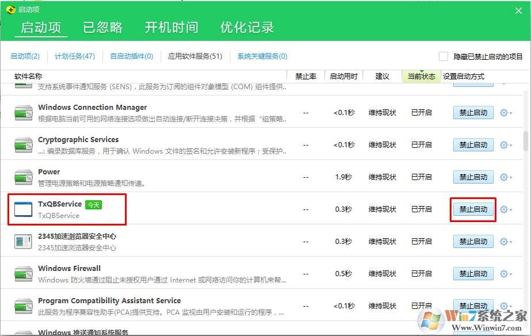The width and height of the screenshot is (531, 336).
Task: Disable startup for TxQBService
Action: coord(473,209)
